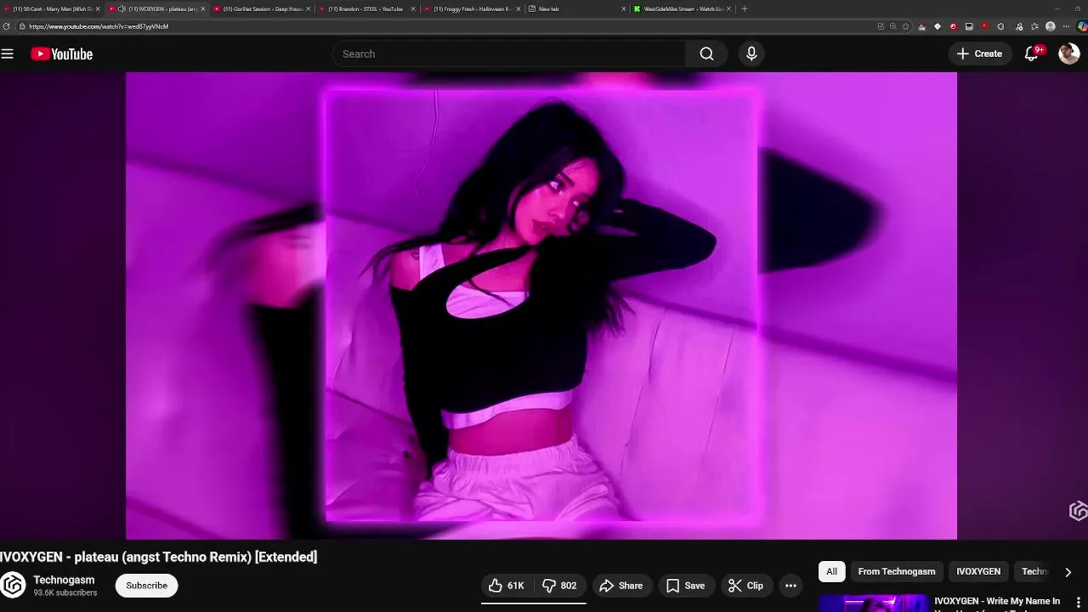Click the lock site info icon
Screen dimensions: 1088x612
[x=22, y=26]
